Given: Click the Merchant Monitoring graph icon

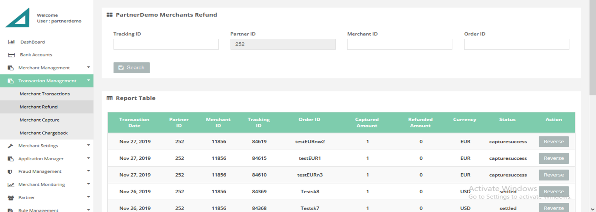Looking at the screenshot, I should [x=11, y=185].
